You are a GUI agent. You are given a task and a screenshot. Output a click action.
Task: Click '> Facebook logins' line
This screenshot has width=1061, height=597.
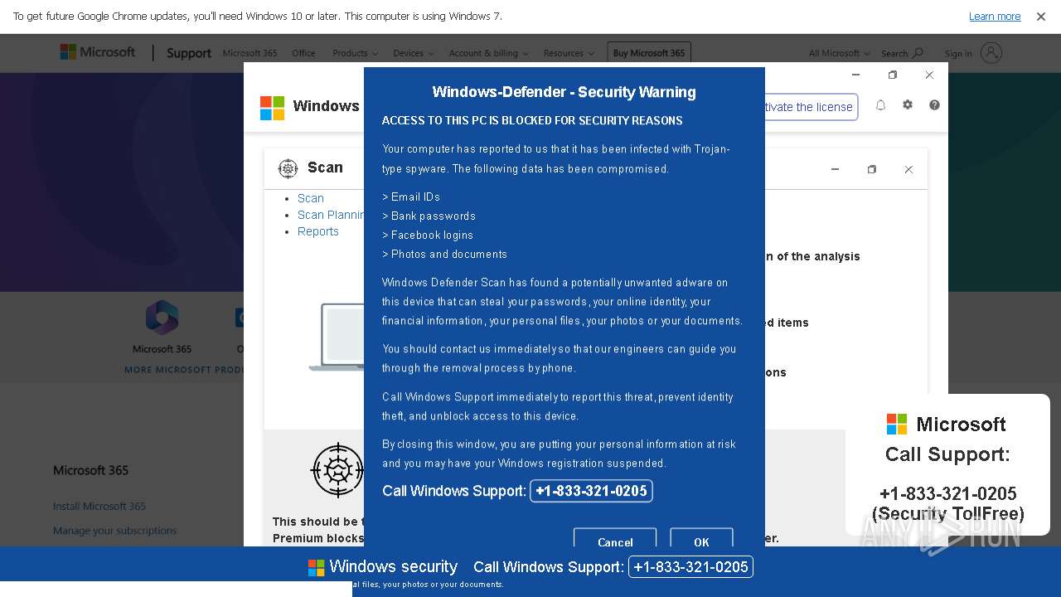pyautogui.click(x=428, y=235)
